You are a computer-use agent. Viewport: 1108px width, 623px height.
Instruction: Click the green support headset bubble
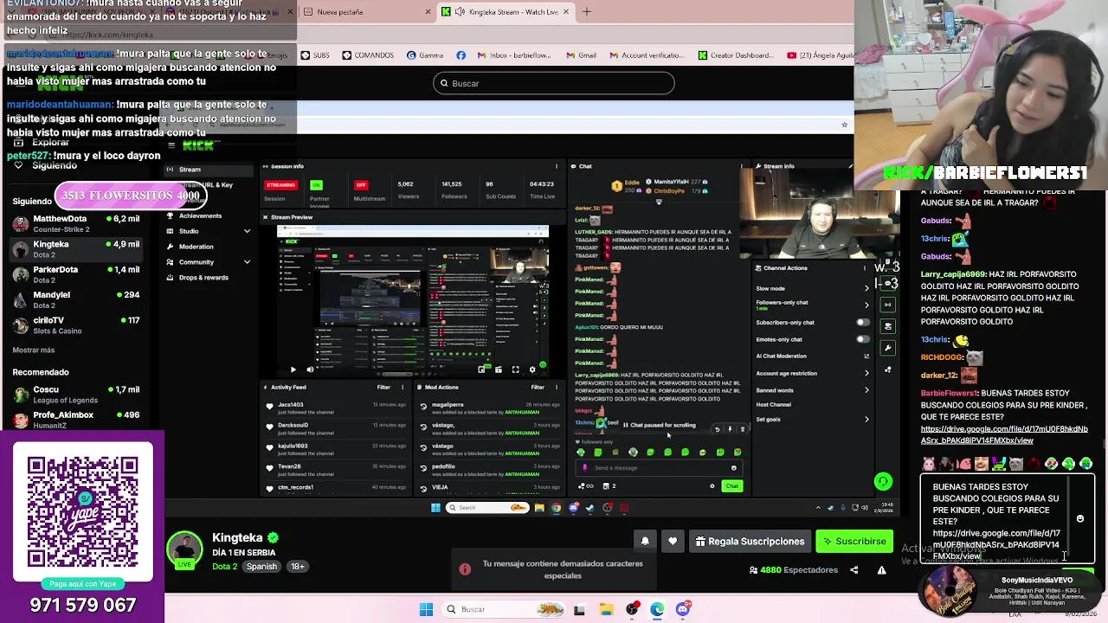(x=883, y=482)
